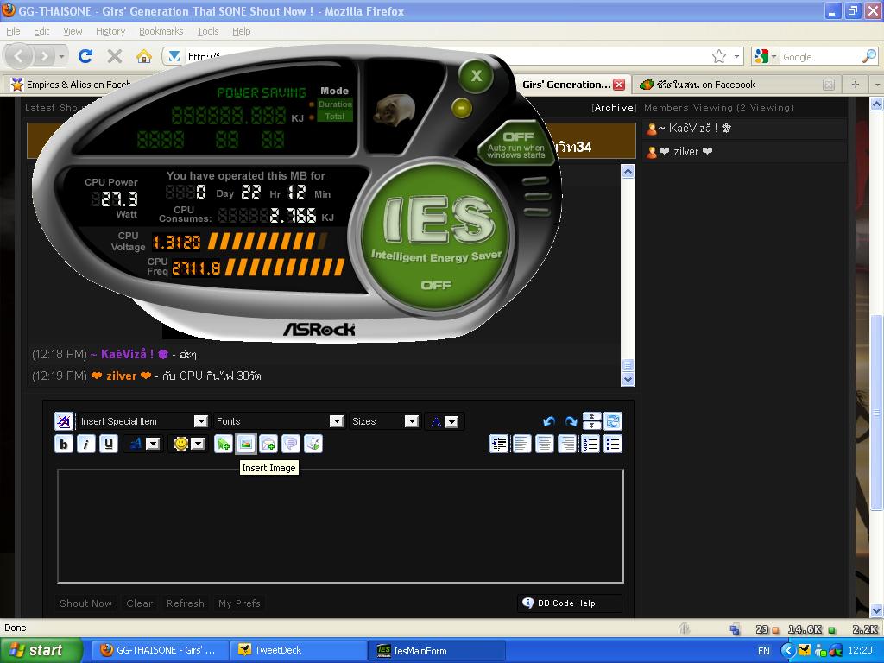Click the undo arrow in editor
The height and width of the screenshot is (663, 884).
pyautogui.click(x=549, y=421)
